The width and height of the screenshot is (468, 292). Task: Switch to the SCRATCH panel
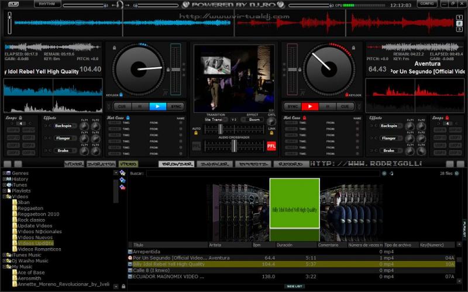pyautogui.click(x=101, y=164)
